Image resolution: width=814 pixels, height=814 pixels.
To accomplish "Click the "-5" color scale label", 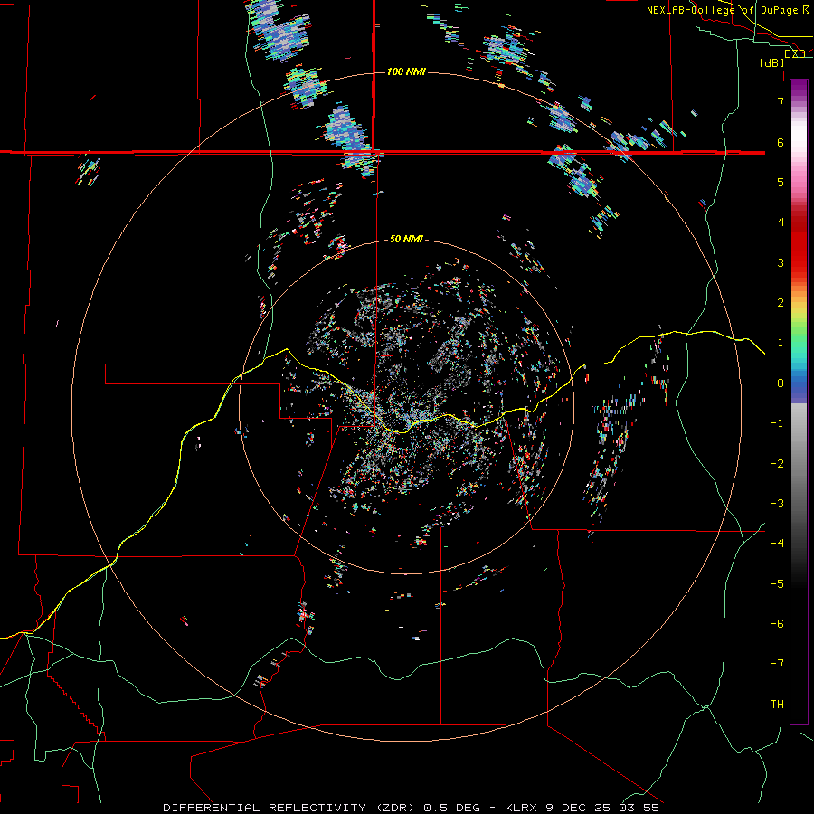I will point(777,584).
